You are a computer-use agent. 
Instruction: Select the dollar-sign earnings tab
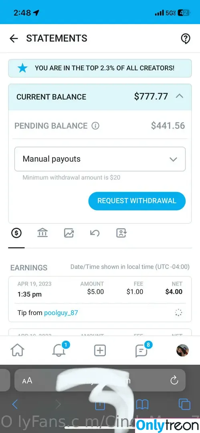coord(16,233)
